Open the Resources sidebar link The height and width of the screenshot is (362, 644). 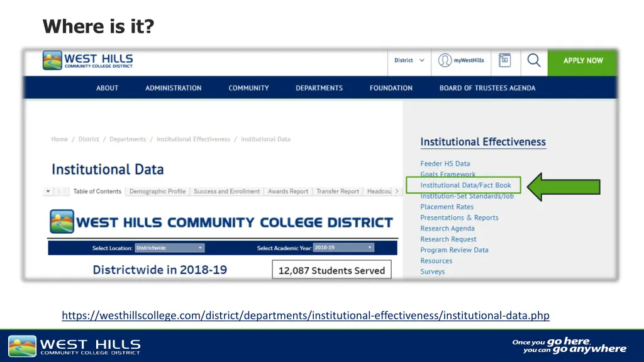[436, 261]
